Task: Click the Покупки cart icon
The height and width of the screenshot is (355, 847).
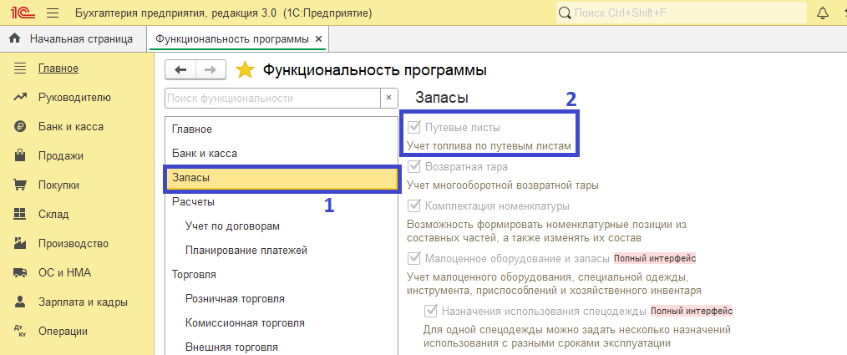Action: tap(20, 185)
